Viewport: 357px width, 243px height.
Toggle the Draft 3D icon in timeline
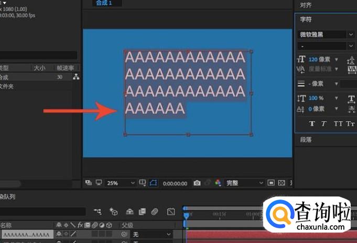coord(113,212)
